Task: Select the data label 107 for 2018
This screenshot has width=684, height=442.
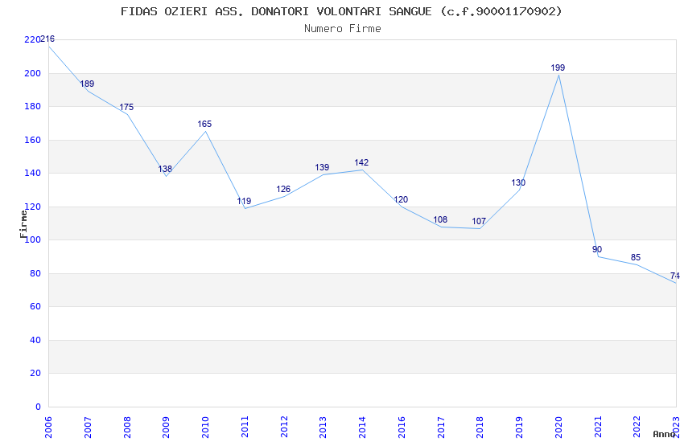Action: (479, 221)
